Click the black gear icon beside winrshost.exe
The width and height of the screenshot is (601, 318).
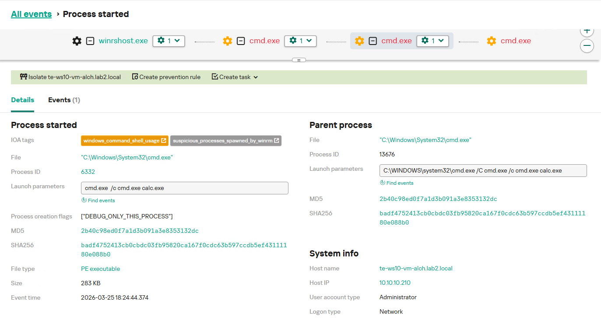point(77,41)
